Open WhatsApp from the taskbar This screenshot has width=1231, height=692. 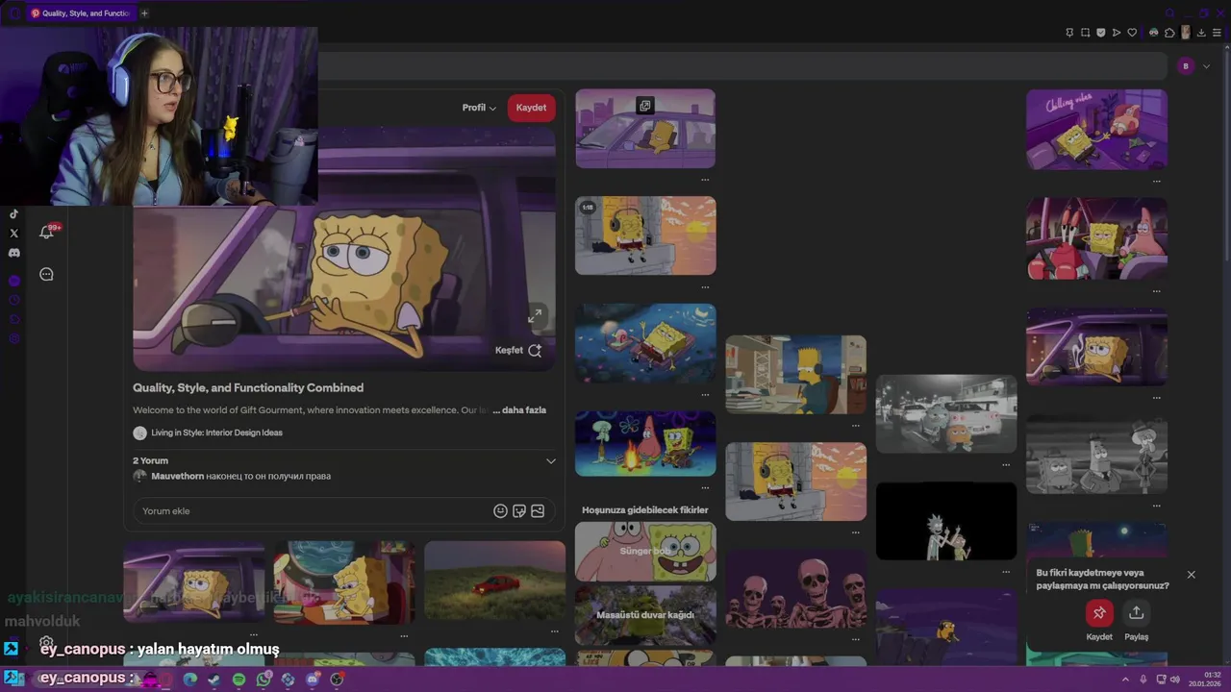click(x=264, y=680)
